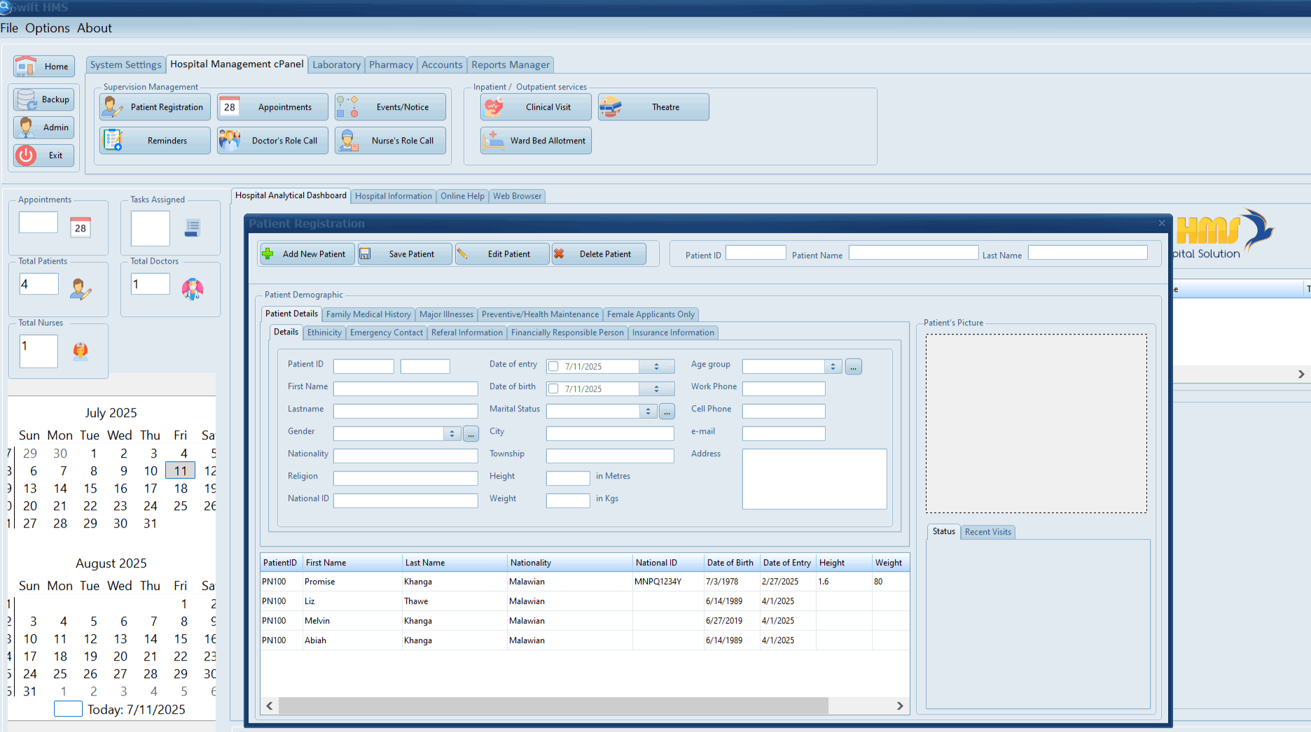This screenshot has height=732, width=1311.
Task: Select Nurse's Role Call
Action: point(390,140)
